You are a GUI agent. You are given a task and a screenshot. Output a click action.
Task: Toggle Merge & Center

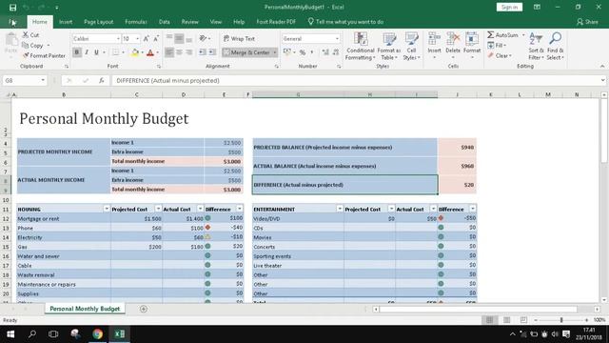click(246, 52)
